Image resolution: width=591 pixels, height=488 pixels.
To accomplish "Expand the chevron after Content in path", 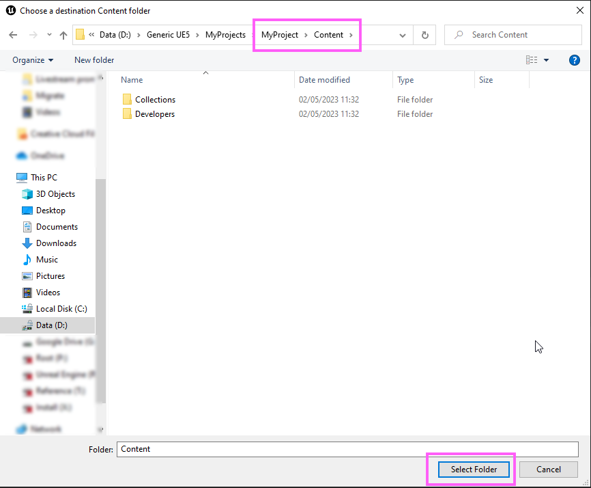I will coord(351,35).
